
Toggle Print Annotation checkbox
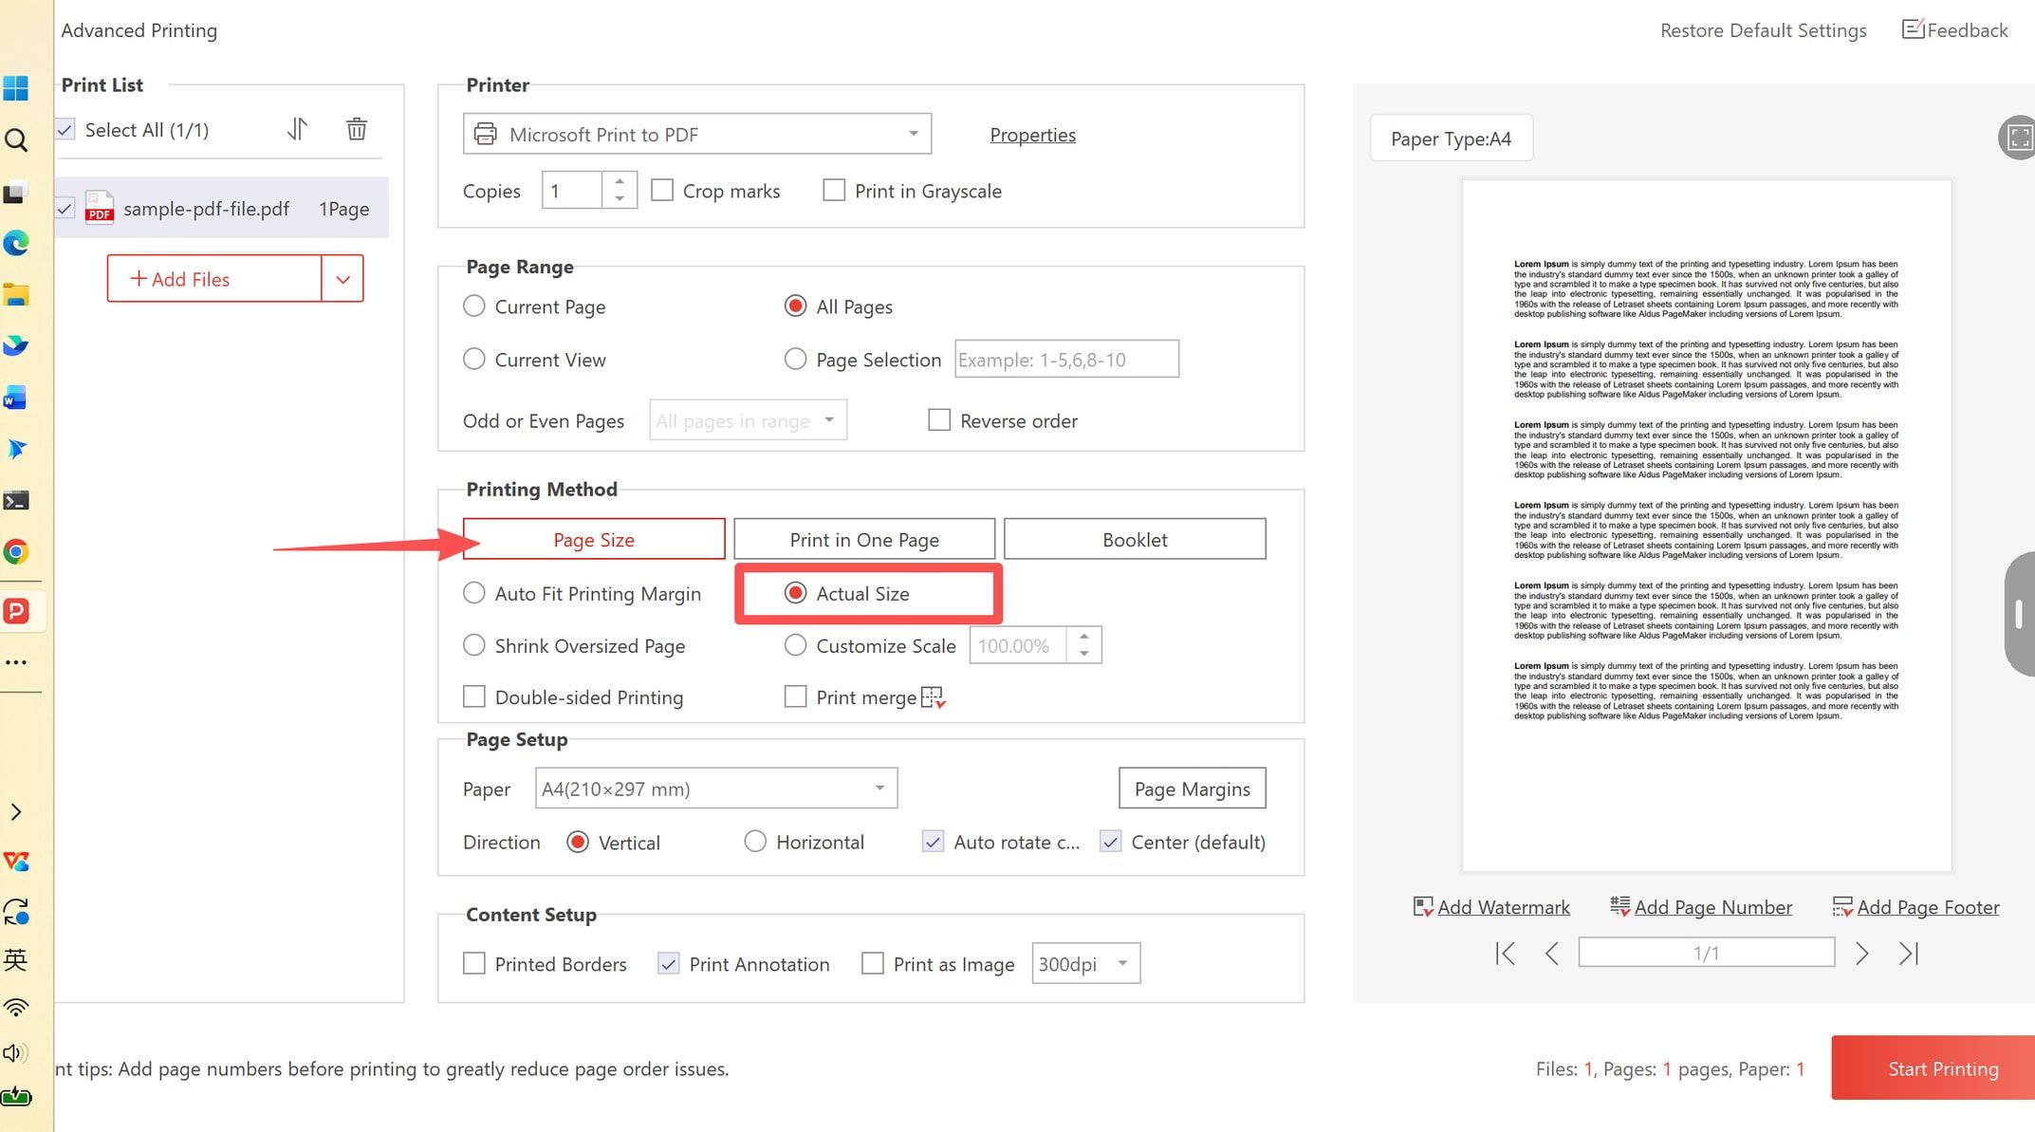[669, 964]
